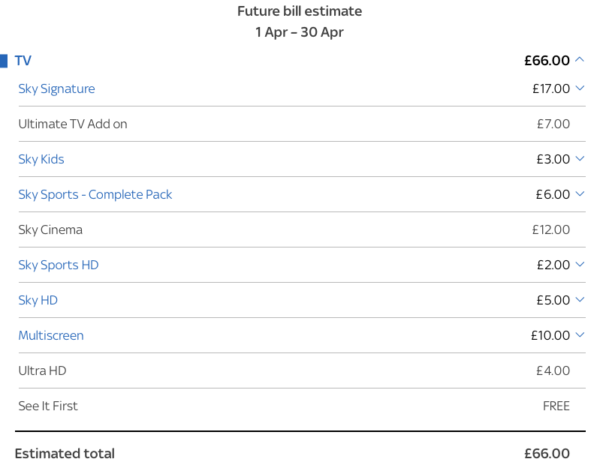Click the Estimated total label
This screenshot has height=465, width=600.
coord(65,454)
